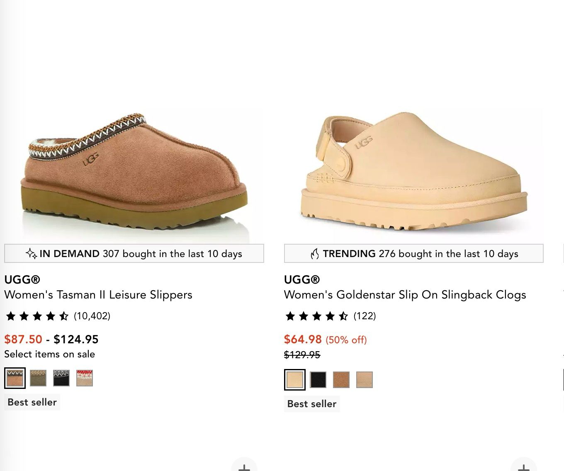Select the chestnut brown Goldenstar swatch
This screenshot has width=564, height=471.
click(341, 380)
